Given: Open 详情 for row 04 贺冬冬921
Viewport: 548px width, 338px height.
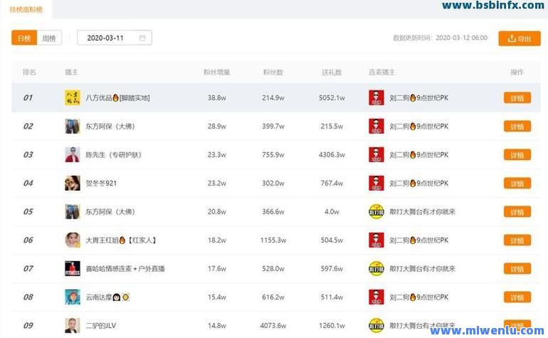Looking at the screenshot, I should point(517,184).
